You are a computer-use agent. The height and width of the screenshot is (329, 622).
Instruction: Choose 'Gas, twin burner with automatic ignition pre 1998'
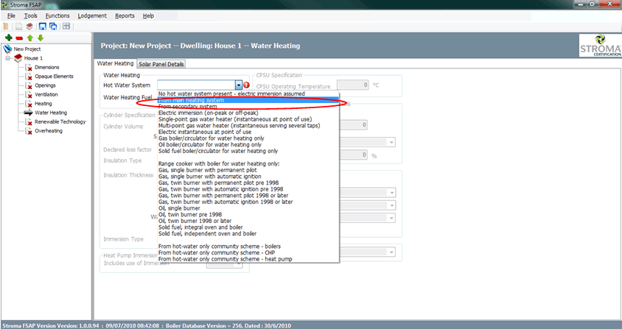(x=248, y=189)
